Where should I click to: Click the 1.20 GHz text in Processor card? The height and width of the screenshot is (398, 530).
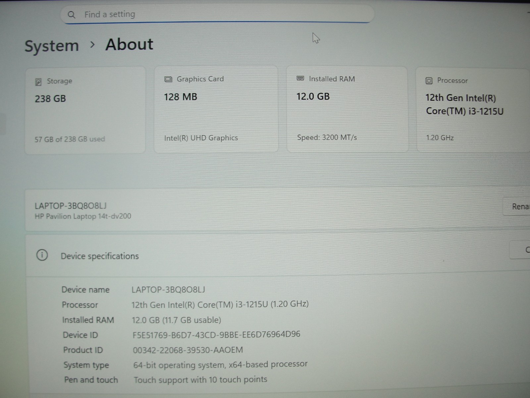(440, 138)
